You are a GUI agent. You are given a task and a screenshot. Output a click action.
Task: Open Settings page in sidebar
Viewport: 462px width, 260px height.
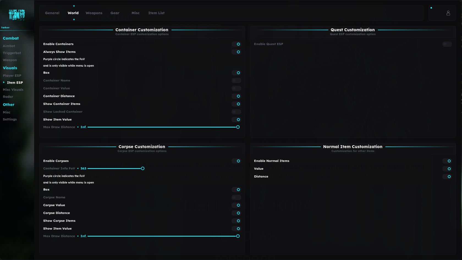pyautogui.click(x=10, y=119)
